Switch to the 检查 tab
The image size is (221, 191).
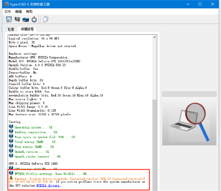tap(11, 29)
